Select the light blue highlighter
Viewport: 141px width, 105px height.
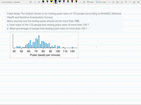60,2
